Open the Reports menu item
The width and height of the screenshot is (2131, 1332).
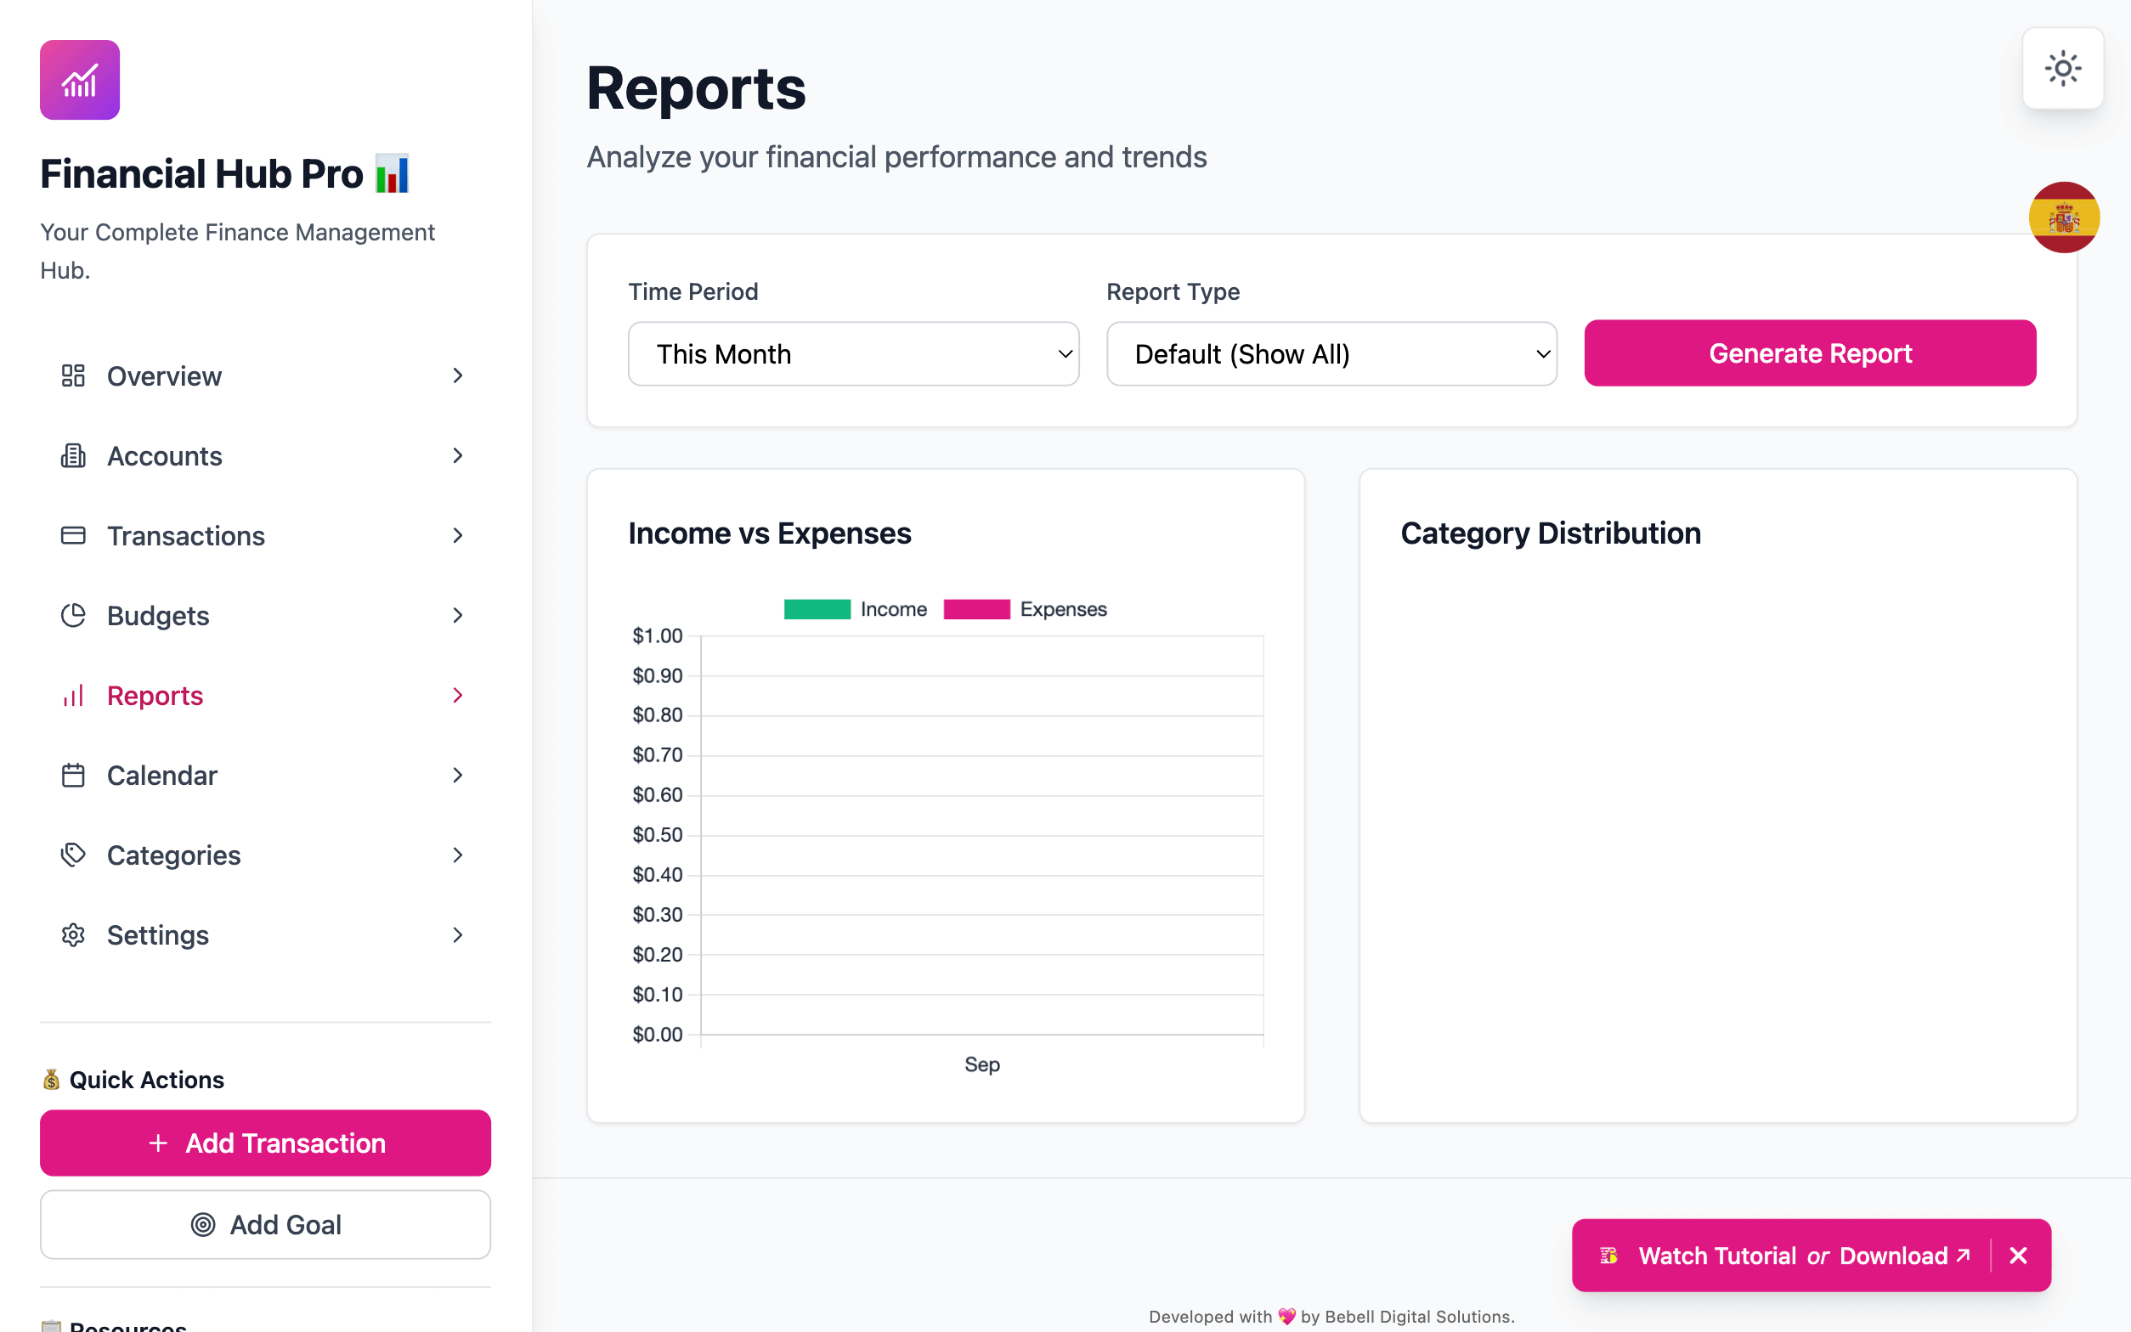pyautogui.click(x=155, y=696)
